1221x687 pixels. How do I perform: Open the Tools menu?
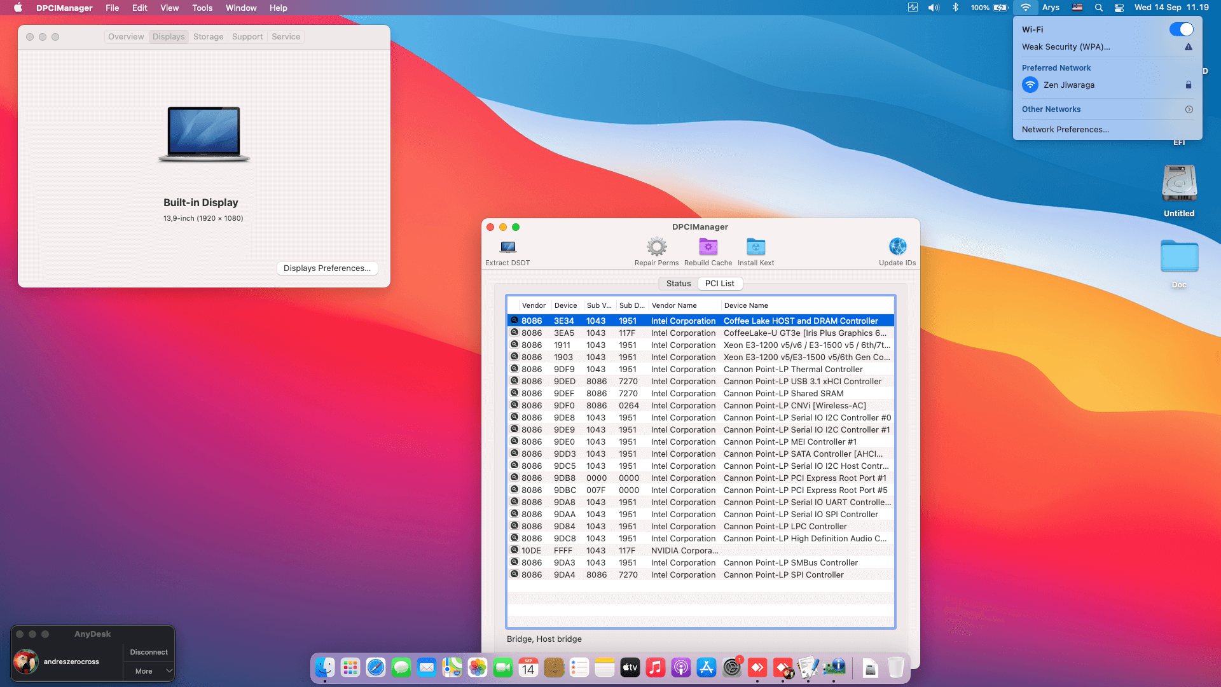[202, 8]
